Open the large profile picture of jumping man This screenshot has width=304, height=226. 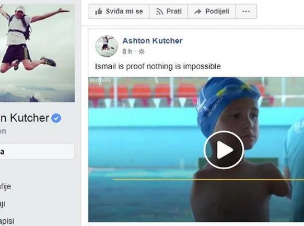point(37,53)
